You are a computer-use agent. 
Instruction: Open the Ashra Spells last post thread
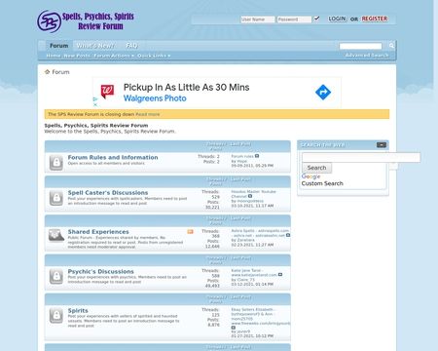[260, 233]
